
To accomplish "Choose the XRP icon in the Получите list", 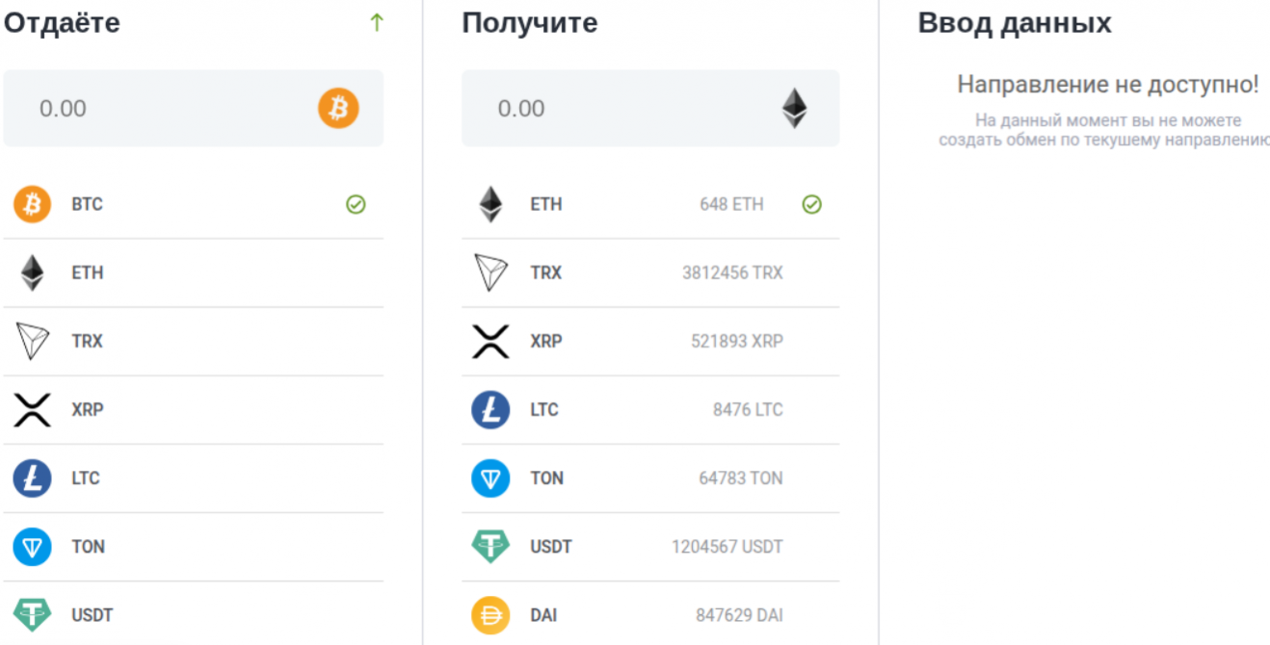I will (x=490, y=341).
